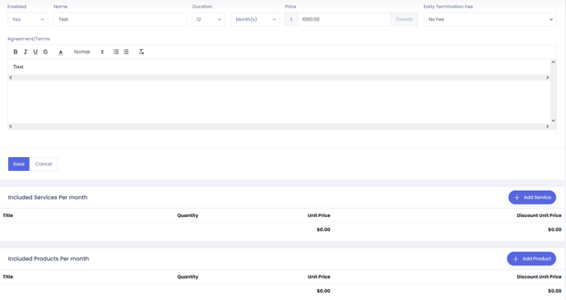Click the Agreement/Terms label

[29, 39]
